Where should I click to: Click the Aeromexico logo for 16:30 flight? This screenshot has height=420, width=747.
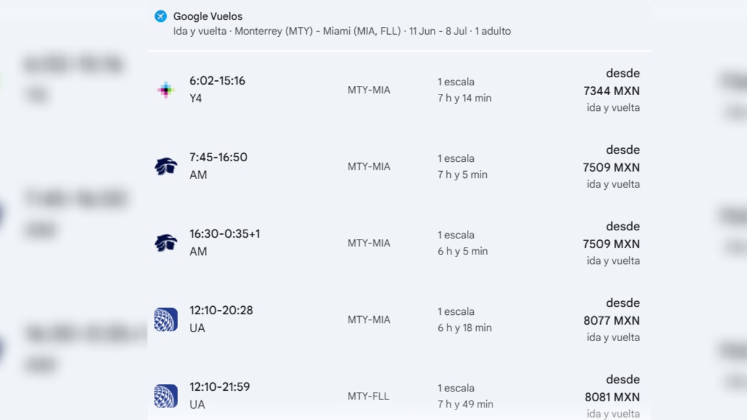pos(166,243)
